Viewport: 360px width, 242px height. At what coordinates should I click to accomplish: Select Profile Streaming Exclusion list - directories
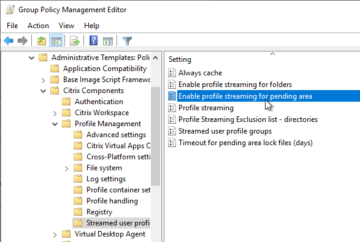(x=248, y=119)
